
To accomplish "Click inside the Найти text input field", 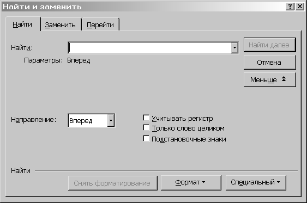I will point(150,48).
